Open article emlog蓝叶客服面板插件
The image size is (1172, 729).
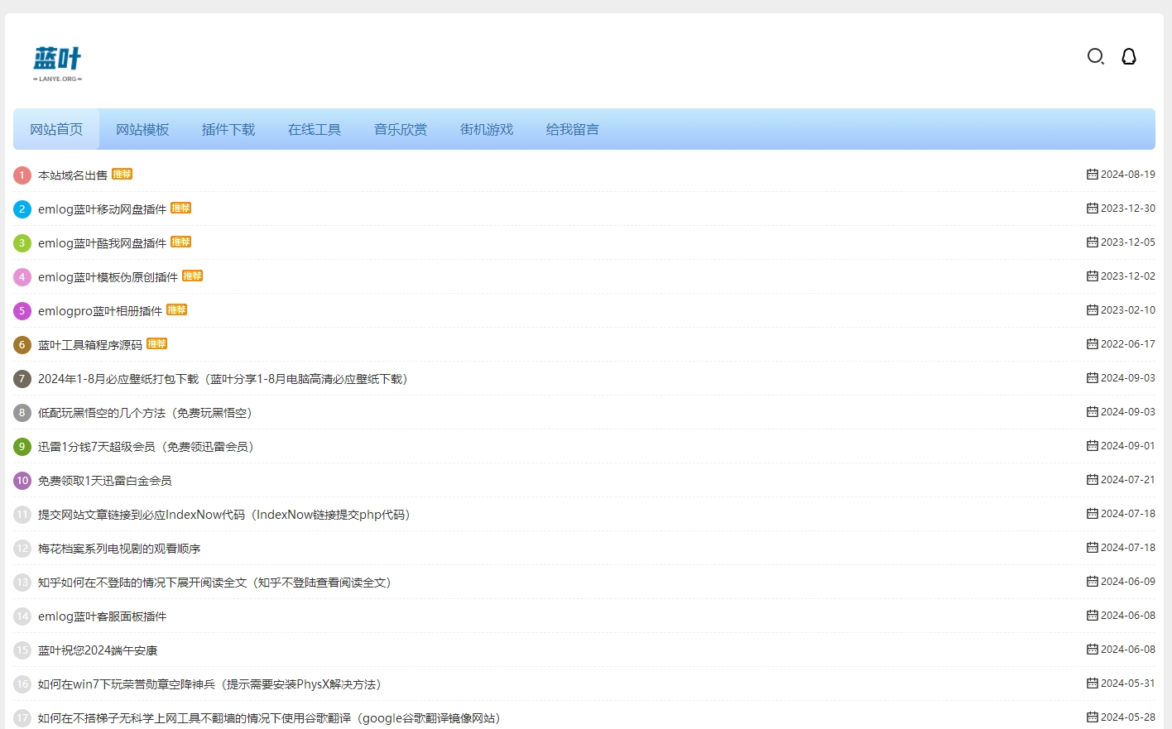click(x=103, y=616)
